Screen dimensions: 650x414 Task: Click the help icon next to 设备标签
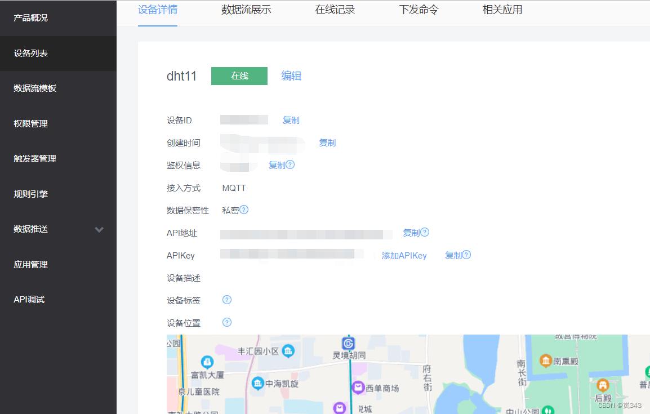click(x=226, y=300)
